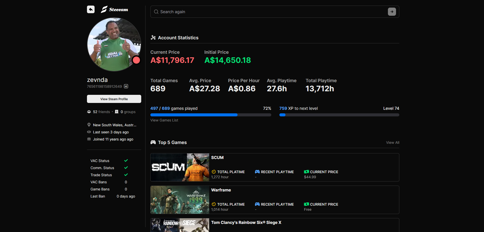
Task: Click the SCUM recent playtime gamepad icon
Action: pyautogui.click(x=257, y=172)
